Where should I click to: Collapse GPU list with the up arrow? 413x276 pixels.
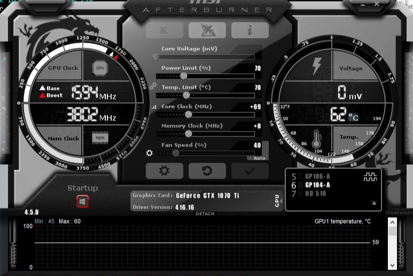[x=374, y=203]
